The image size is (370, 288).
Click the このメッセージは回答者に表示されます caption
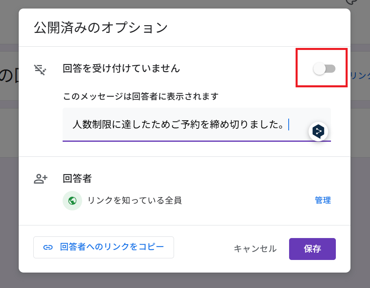(141, 96)
